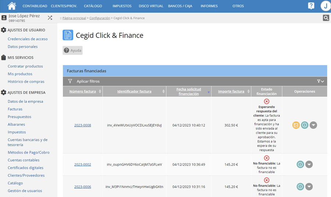Viewport: 331px width, 197px height.
Task: Click the red status icon for invoice 2023-0002
Action: click(x=267, y=158)
